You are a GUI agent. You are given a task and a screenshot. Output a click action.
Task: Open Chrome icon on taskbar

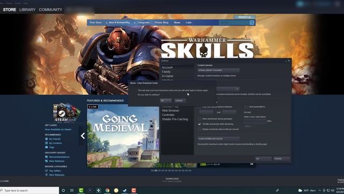pyautogui.click(x=107, y=190)
